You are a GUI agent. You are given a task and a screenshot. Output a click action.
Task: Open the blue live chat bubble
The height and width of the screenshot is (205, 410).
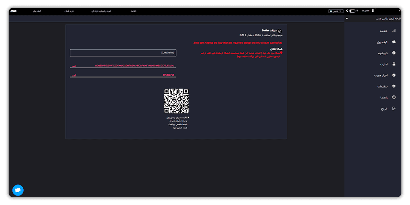point(18,190)
